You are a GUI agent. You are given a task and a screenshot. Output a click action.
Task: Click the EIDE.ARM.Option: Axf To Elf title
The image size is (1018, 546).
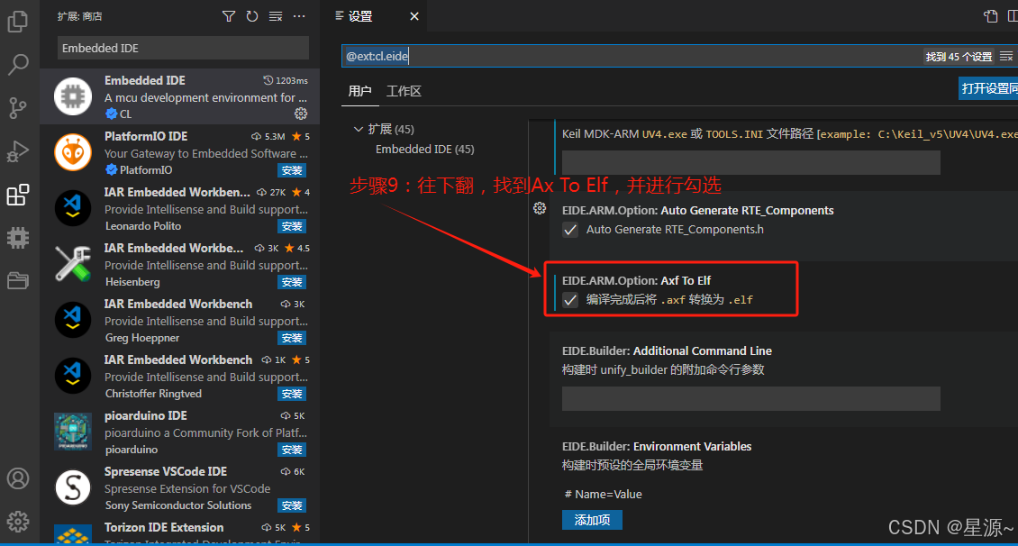636,280
